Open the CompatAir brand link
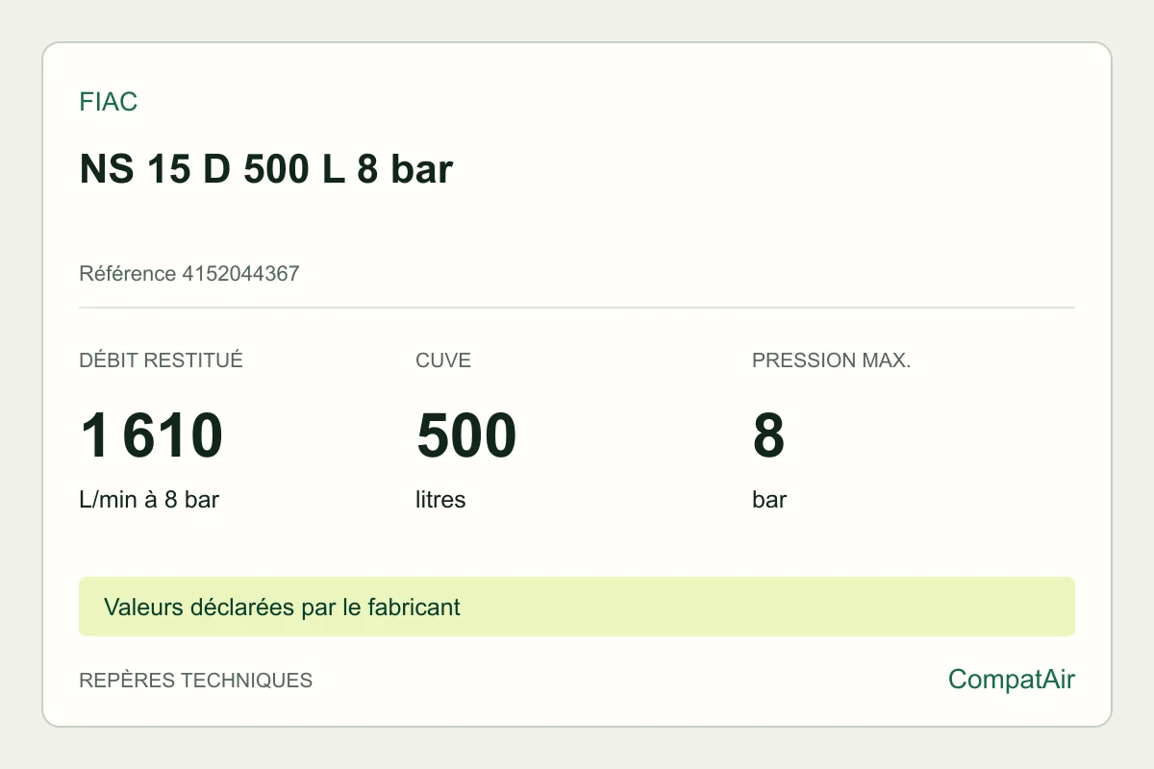 pos(1011,680)
